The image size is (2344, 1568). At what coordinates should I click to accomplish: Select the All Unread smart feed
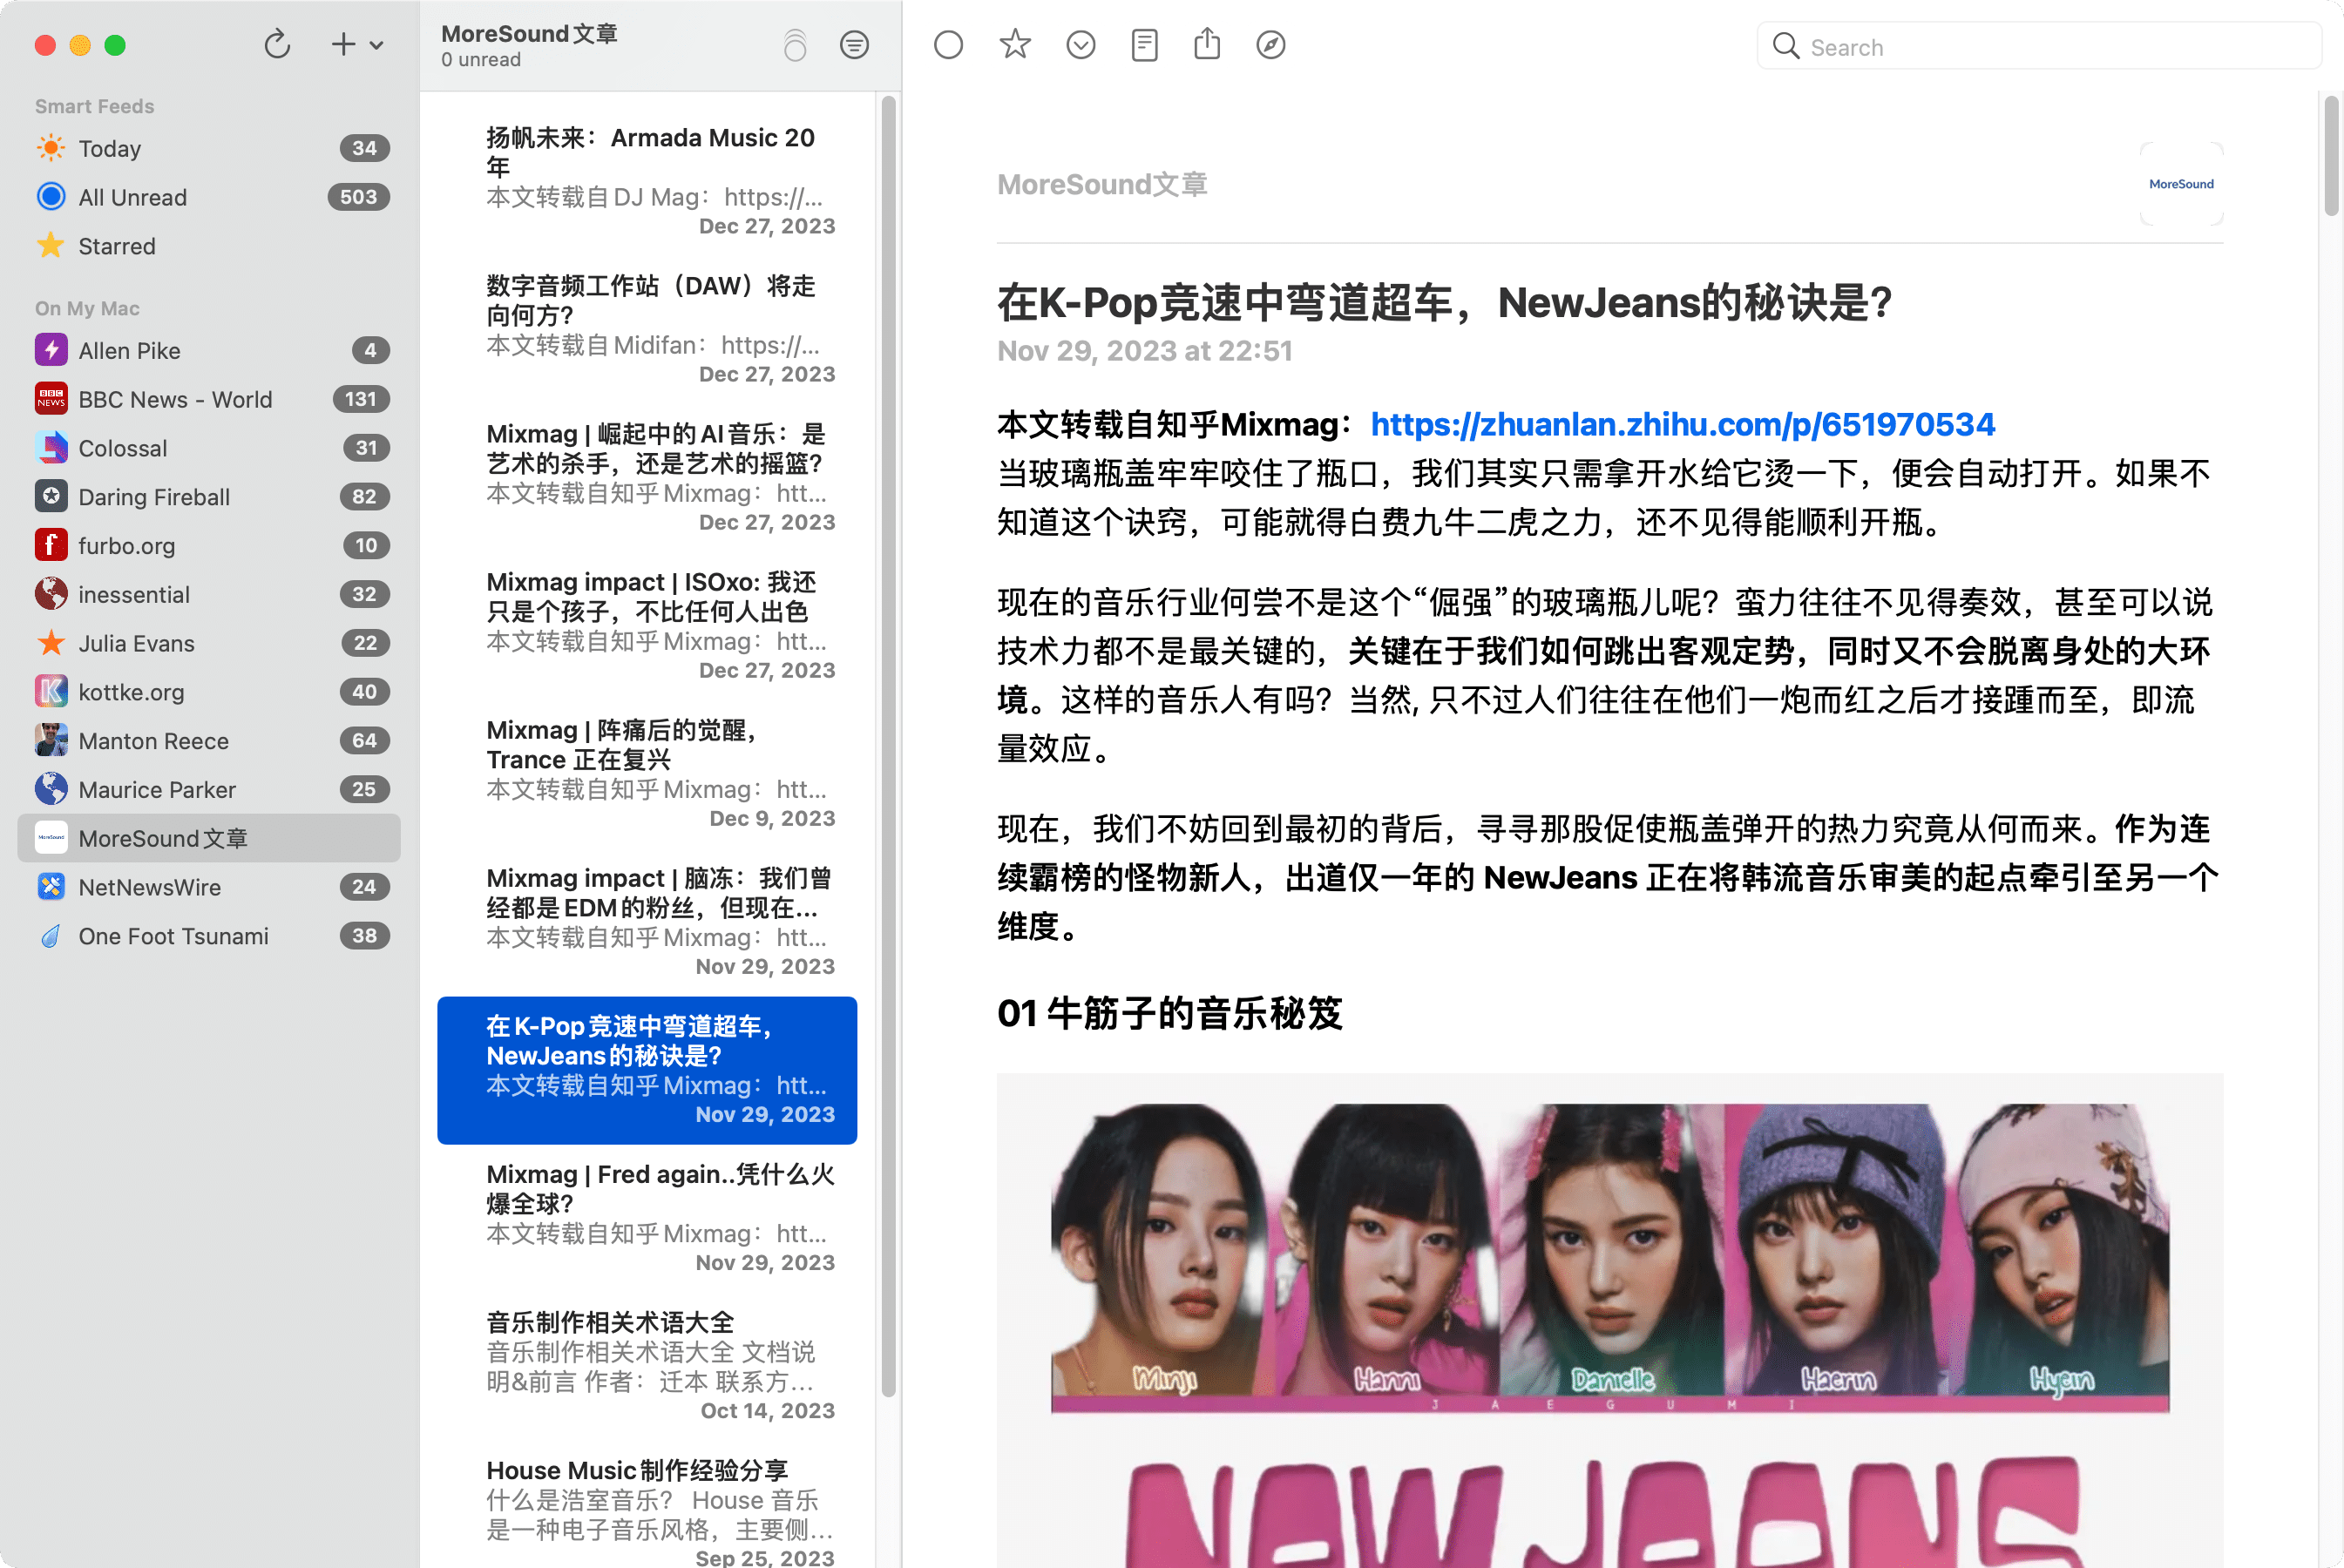click(209, 197)
